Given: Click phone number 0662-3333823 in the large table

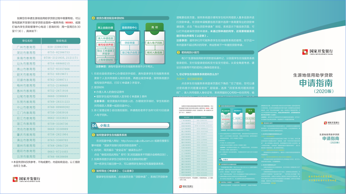Looking at the screenshot, I should (58, 118).
